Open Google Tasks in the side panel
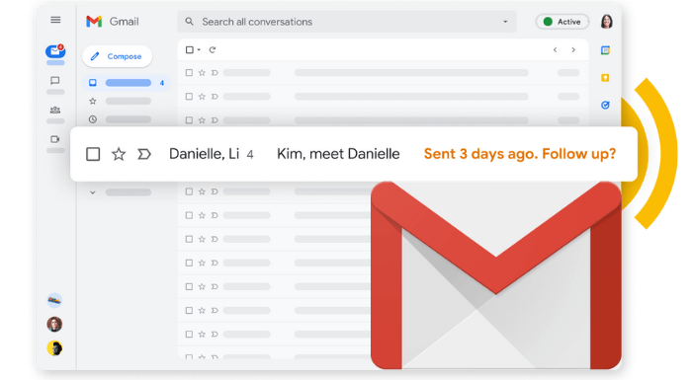The image size is (692, 380). click(605, 105)
